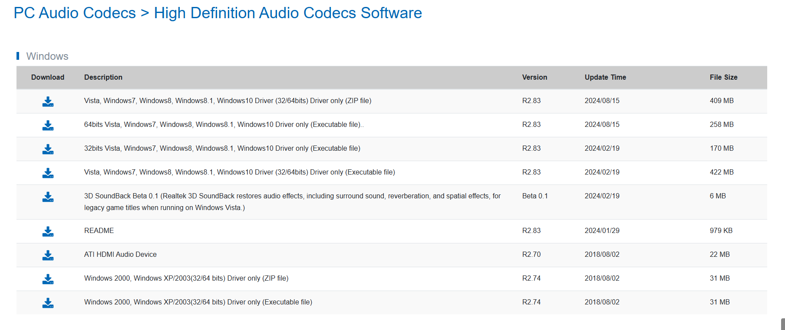Download ATI HDMI Audio Device driver

pos(48,256)
